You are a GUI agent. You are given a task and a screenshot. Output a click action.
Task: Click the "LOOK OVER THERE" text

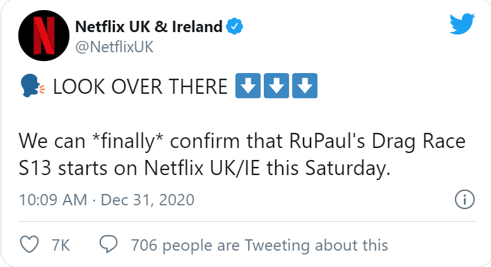click(140, 86)
